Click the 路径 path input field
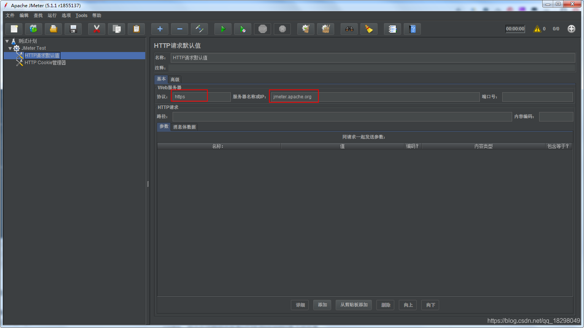The image size is (584, 328). (x=342, y=117)
